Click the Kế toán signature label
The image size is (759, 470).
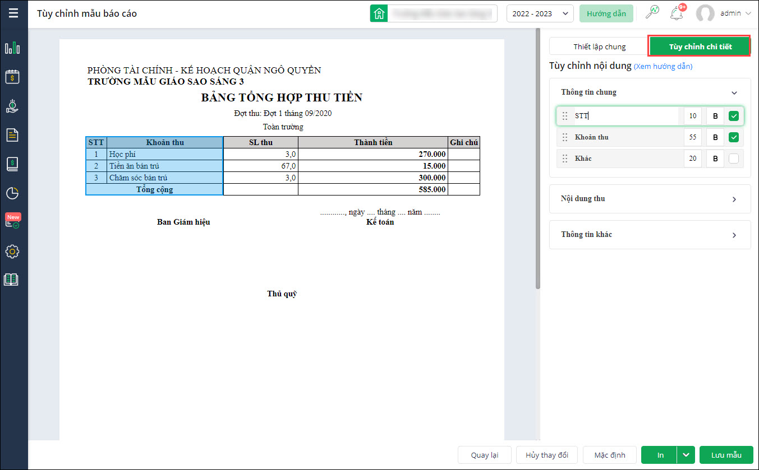click(380, 222)
